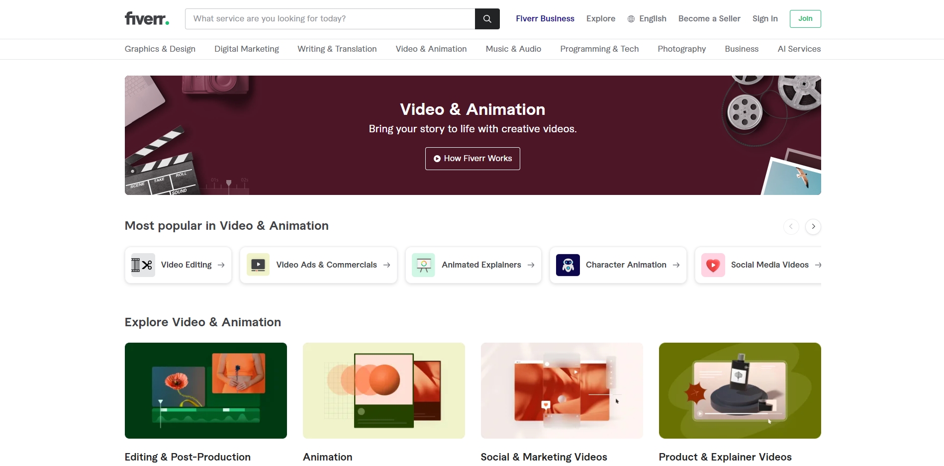
Task: Click the arrow on Animated Explainers card
Action: tap(531, 265)
